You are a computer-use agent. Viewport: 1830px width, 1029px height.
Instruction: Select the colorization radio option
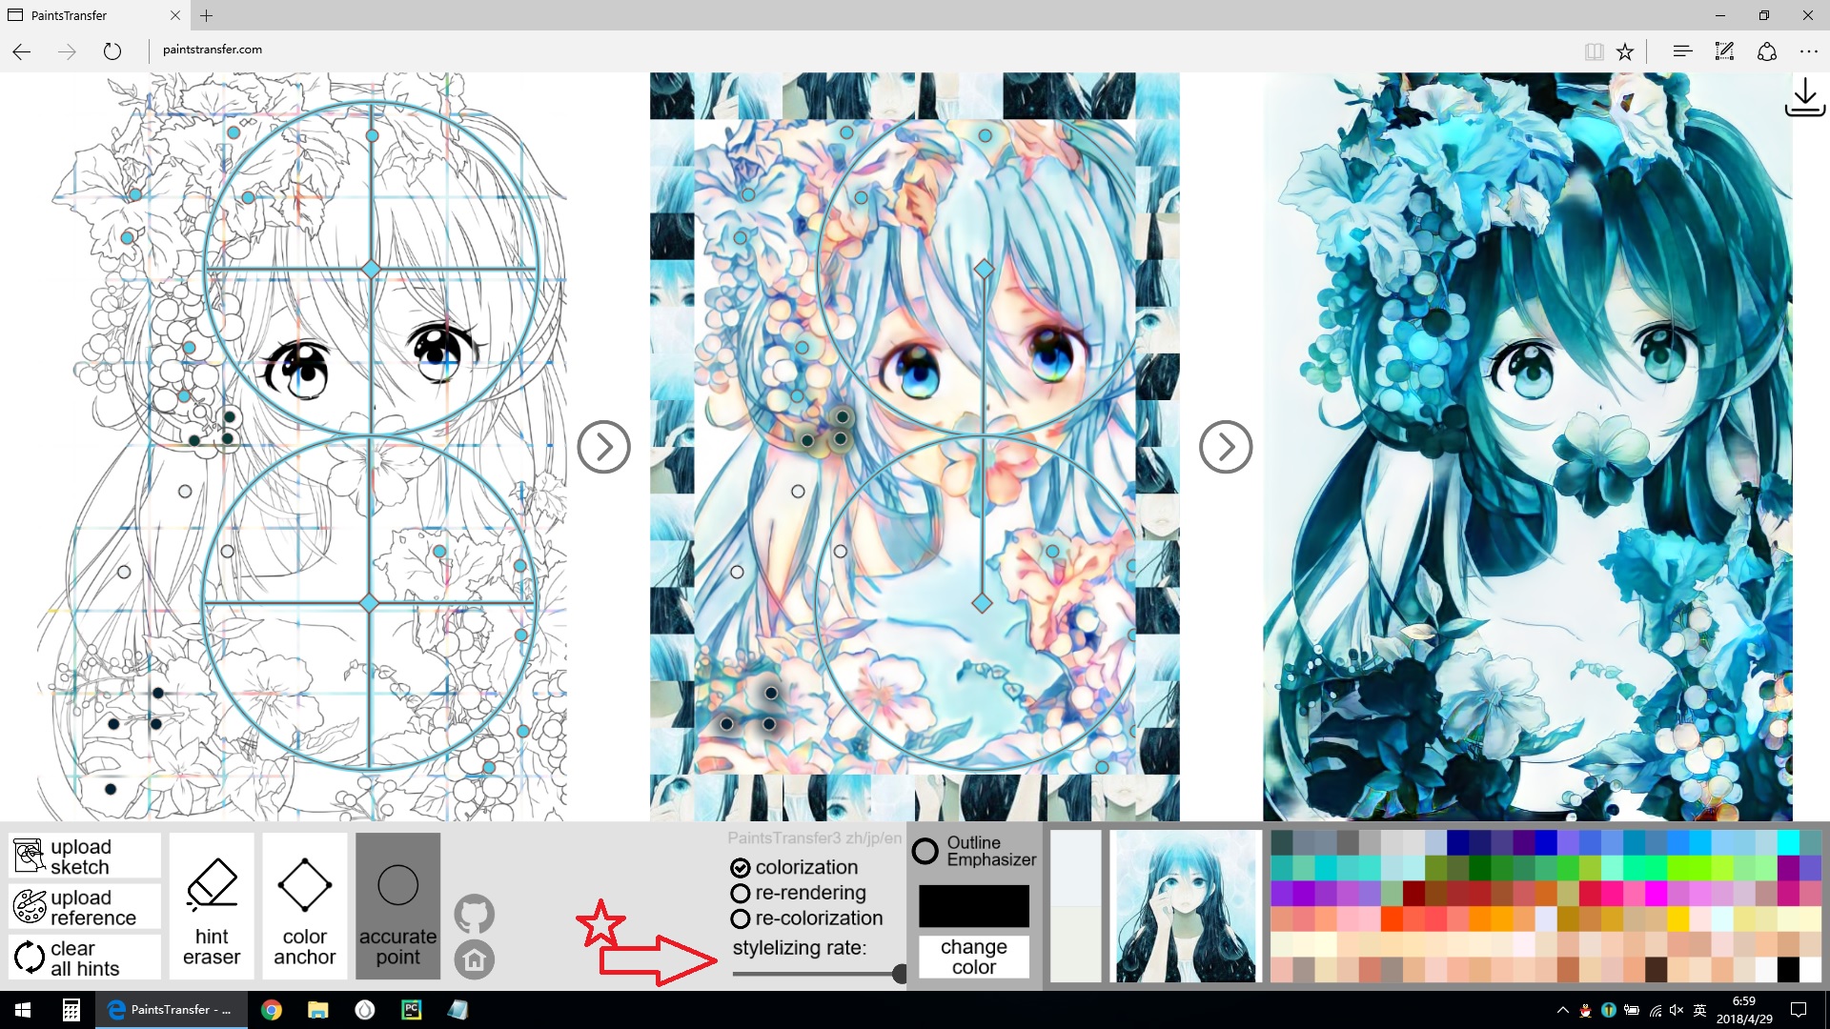(741, 868)
